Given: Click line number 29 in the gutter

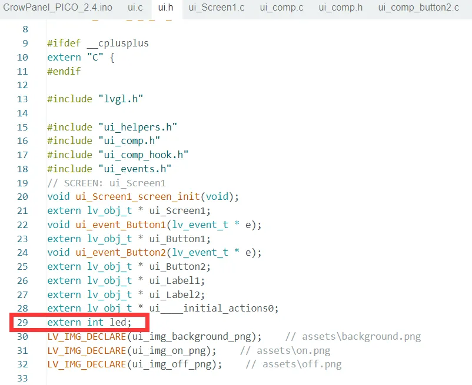Looking at the screenshot, I should (x=22, y=323).
